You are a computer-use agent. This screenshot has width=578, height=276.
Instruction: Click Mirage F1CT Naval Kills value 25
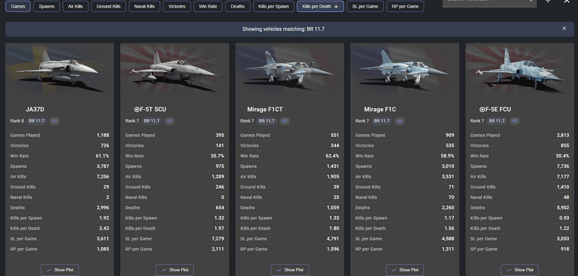click(x=336, y=197)
